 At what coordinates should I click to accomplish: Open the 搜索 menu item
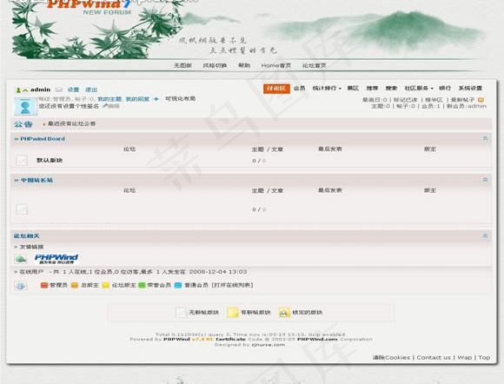point(391,88)
